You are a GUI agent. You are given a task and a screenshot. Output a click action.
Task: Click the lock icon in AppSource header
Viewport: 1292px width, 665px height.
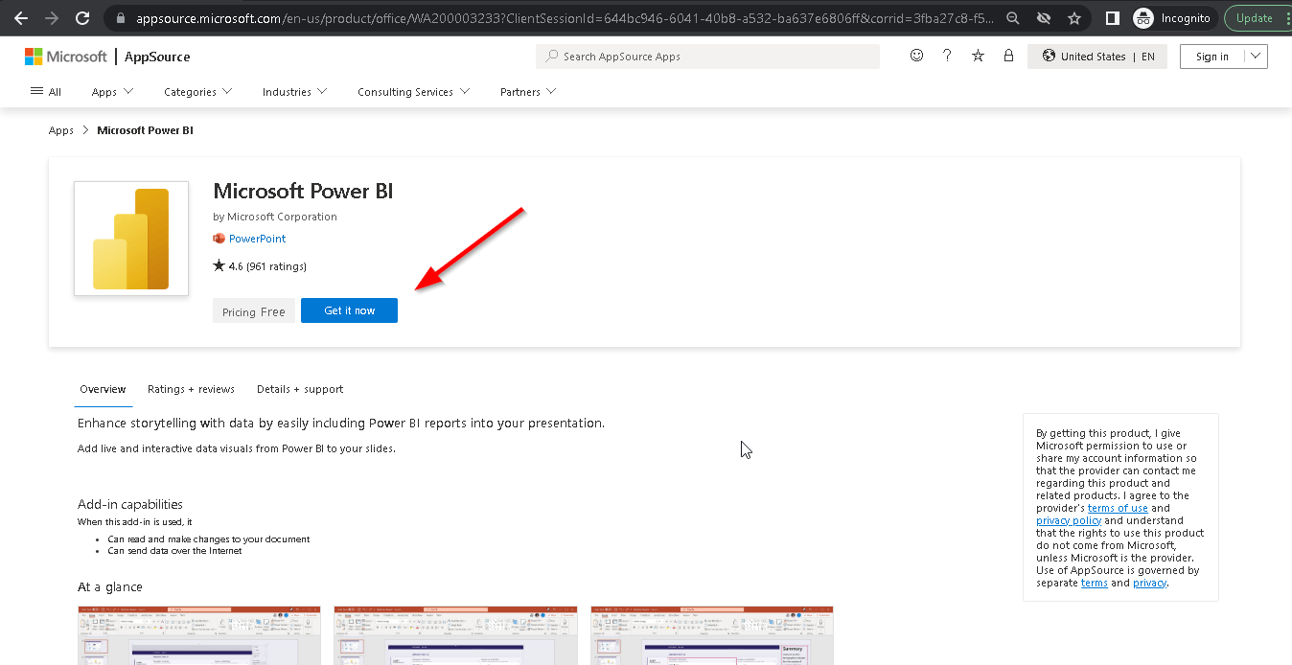tap(1008, 56)
